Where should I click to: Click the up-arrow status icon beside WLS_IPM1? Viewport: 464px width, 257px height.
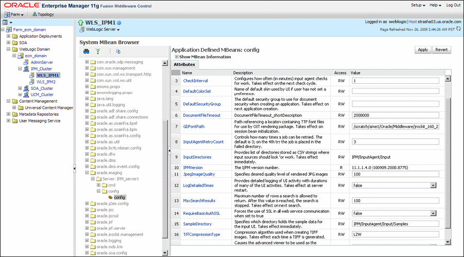pos(81,23)
